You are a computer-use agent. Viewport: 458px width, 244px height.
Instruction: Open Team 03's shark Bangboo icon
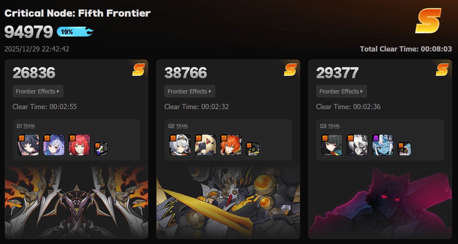click(404, 149)
